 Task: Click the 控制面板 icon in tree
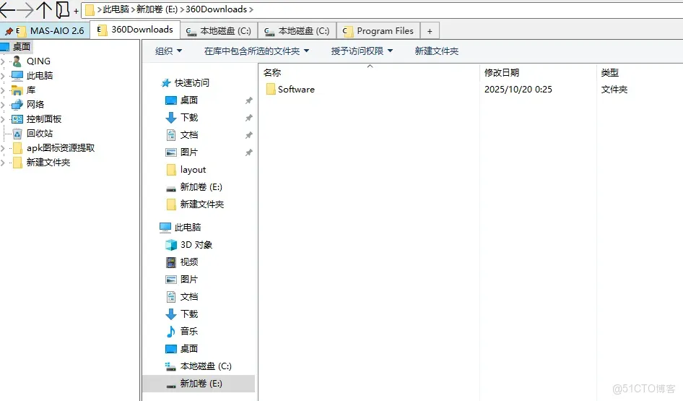17,119
